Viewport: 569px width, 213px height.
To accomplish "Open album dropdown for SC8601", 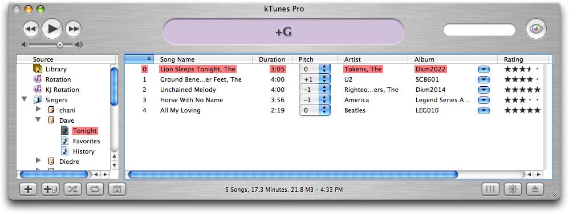I will pyautogui.click(x=483, y=79).
